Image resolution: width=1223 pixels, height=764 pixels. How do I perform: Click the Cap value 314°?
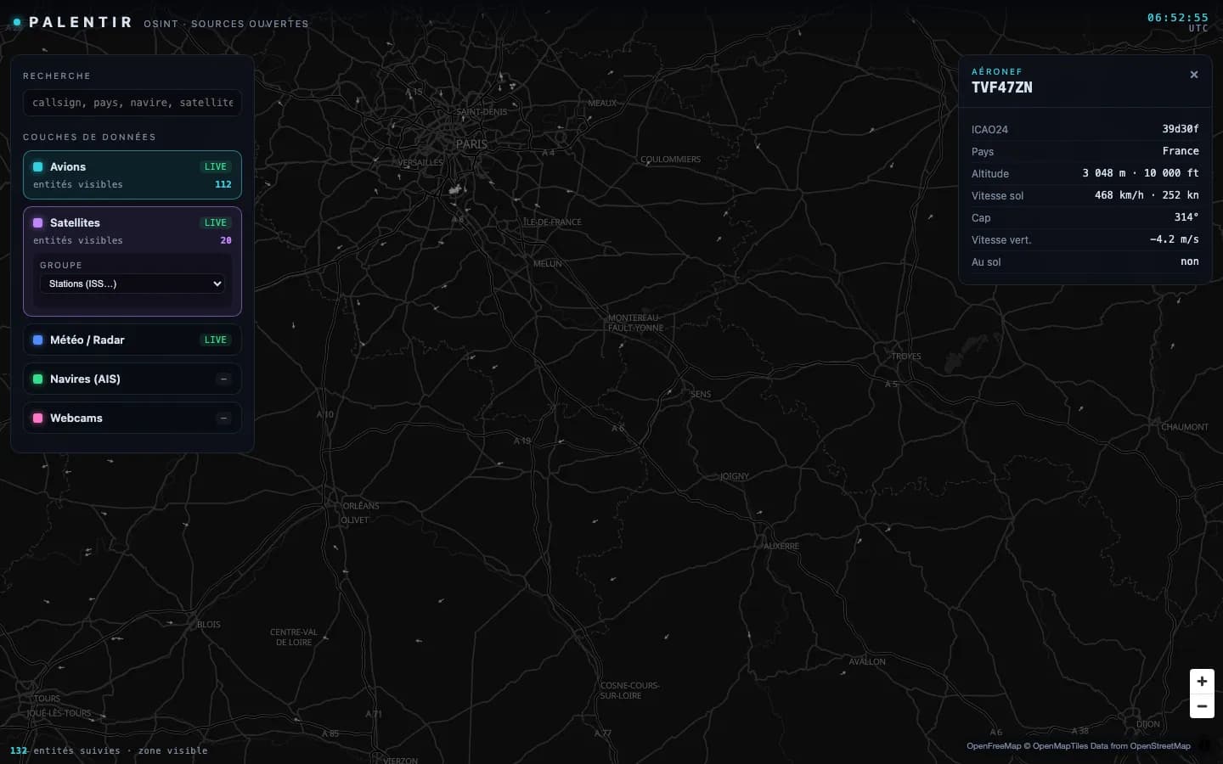pos(1186,217)
